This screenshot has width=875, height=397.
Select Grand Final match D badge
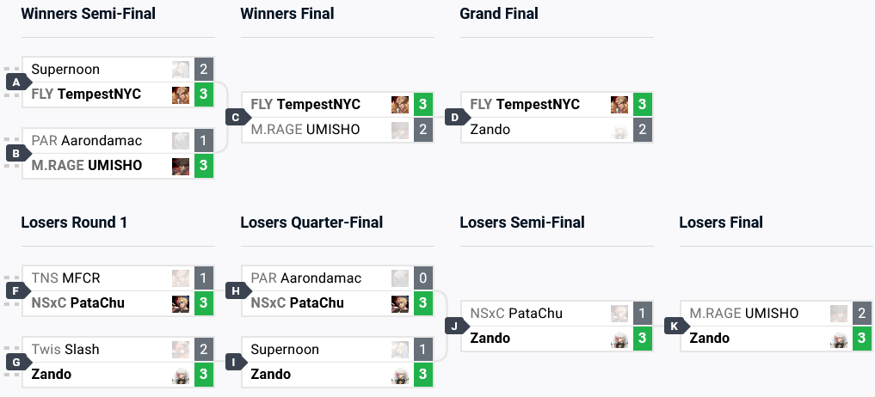point(454,118)
